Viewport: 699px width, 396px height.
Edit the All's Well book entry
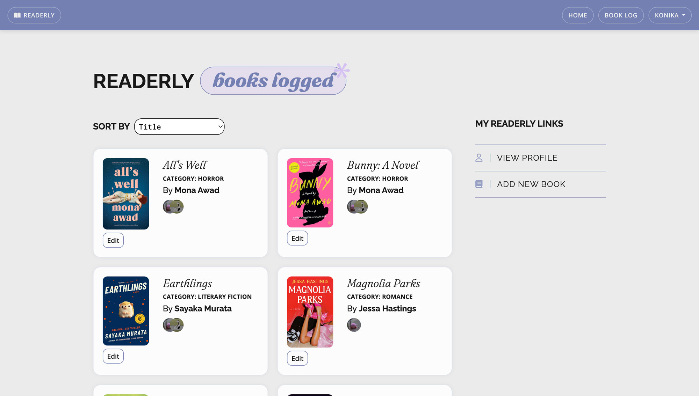click(113, 240)
